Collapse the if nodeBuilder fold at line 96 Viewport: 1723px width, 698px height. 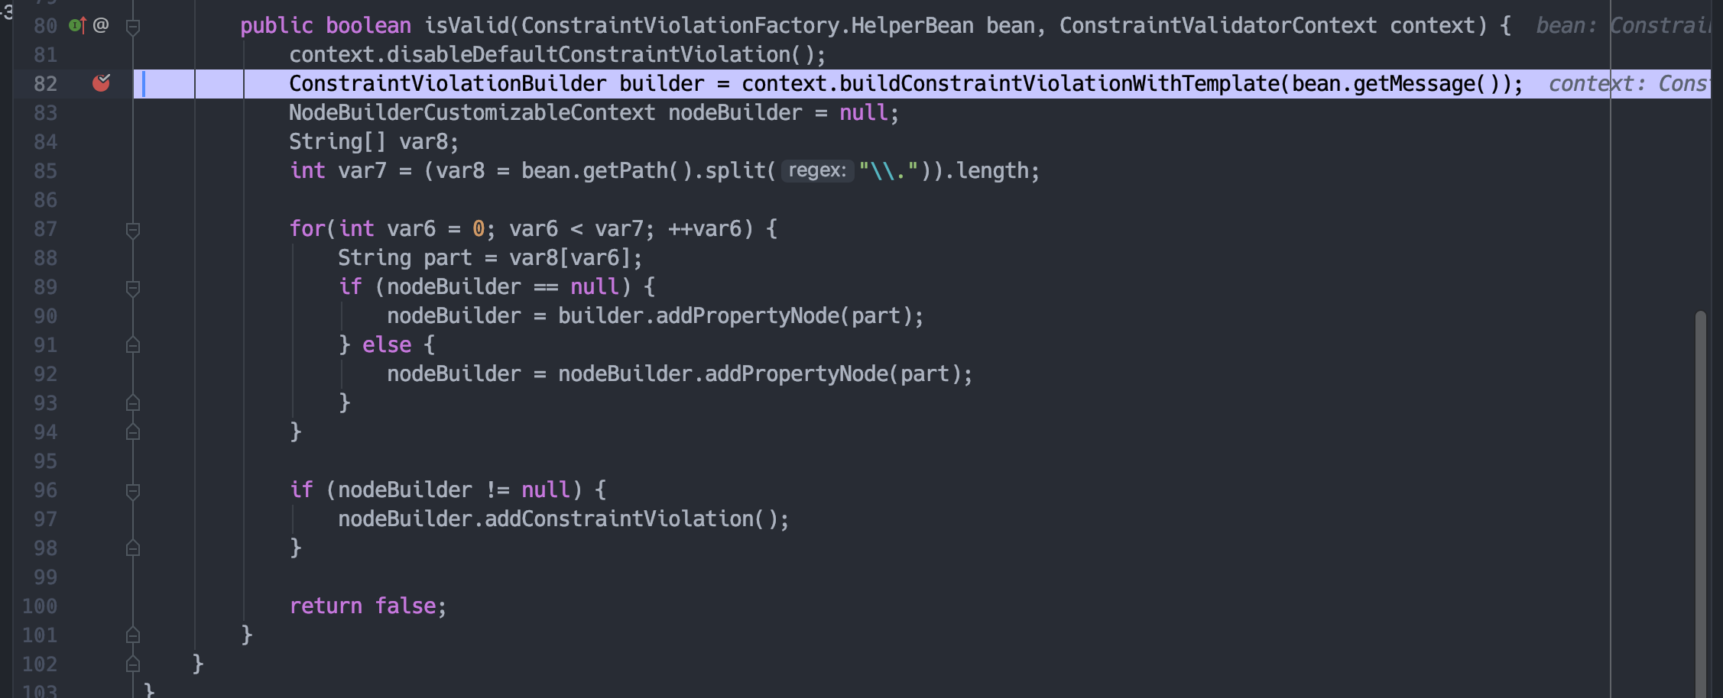[133, 492]
